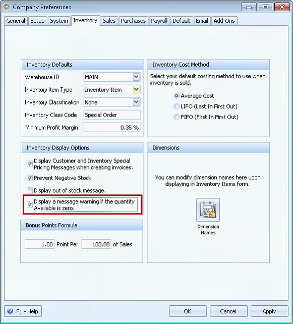Click the Inventory Classification None value
This screenshot has width=293, height=324.
[x=91, y=102]
